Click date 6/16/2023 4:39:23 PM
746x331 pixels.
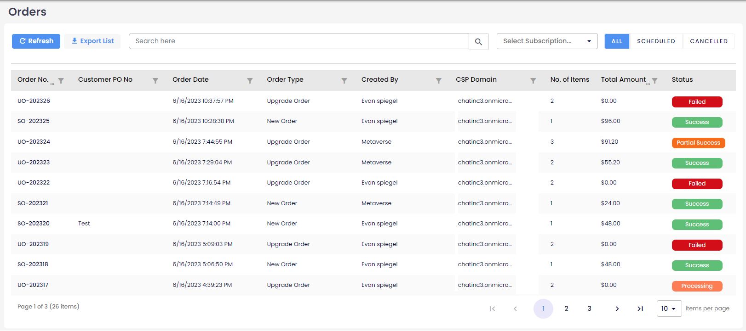(x=202, y=285)
